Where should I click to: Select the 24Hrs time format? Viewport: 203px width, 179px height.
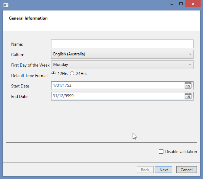click(x=72, y=74)
